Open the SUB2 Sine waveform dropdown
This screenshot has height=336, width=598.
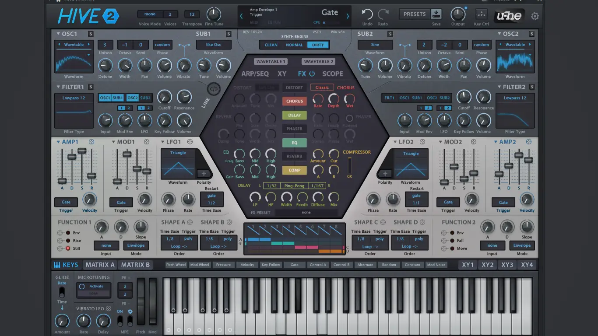(x=375, y=45)
